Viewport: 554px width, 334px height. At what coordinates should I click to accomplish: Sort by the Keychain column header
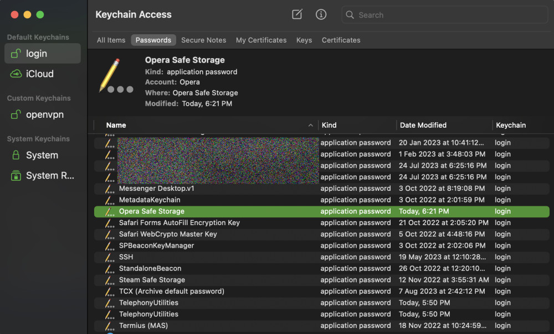(511, 125)
